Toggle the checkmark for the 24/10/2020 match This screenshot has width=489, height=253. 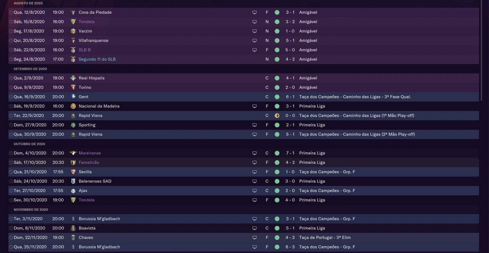(x=11, y=181)
